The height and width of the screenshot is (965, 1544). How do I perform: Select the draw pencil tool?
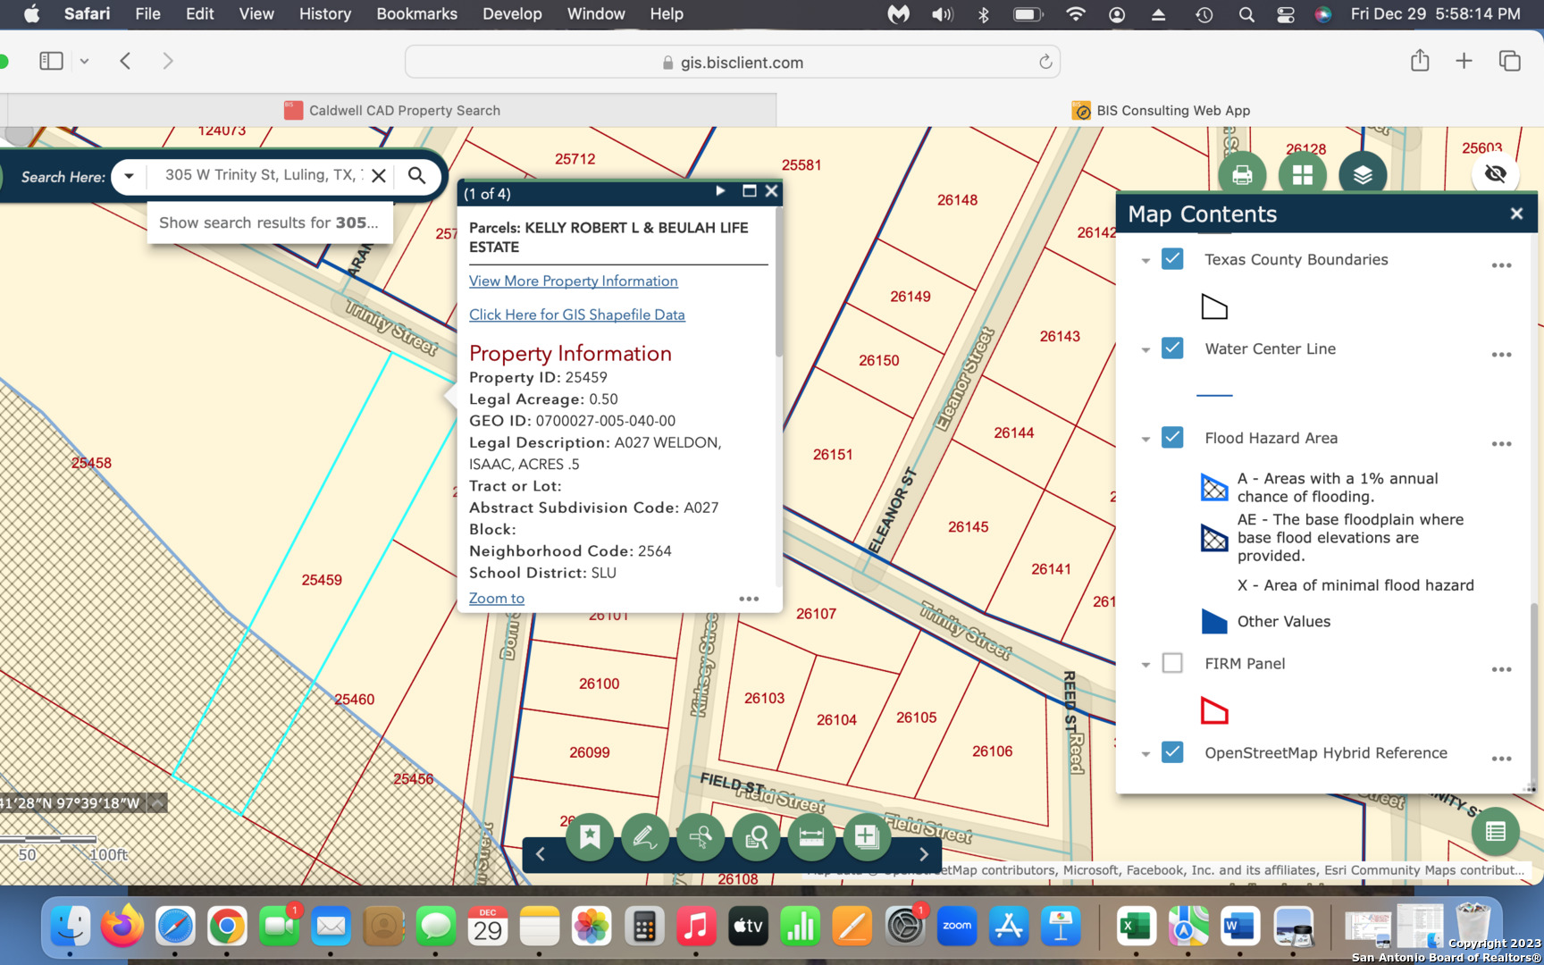click(x=644, y=837)
